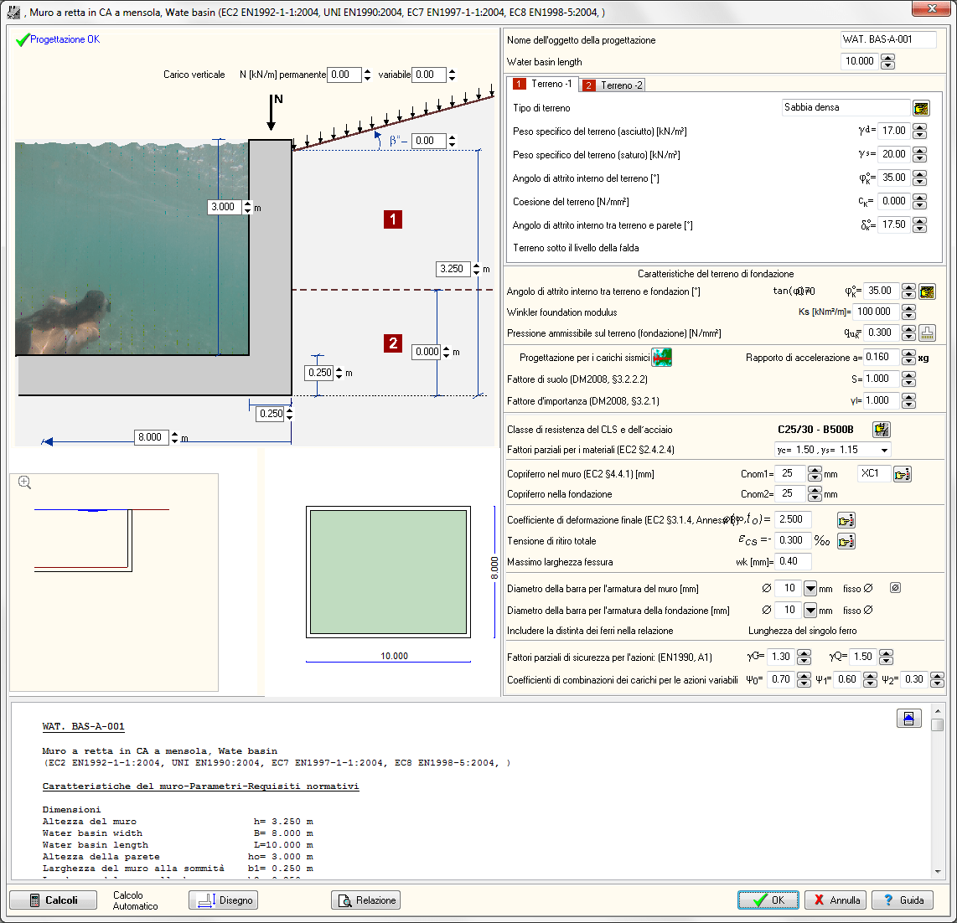Edit the variable vertical load field
The image size is (957, 923).
[x=429, y=75]
